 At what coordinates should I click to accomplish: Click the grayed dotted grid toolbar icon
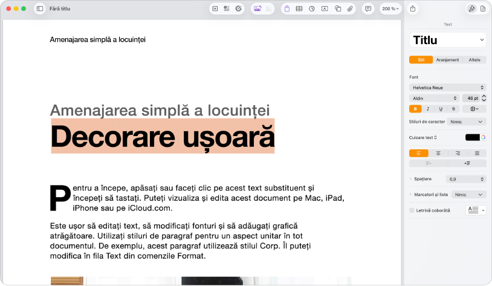tap(269, 9)
